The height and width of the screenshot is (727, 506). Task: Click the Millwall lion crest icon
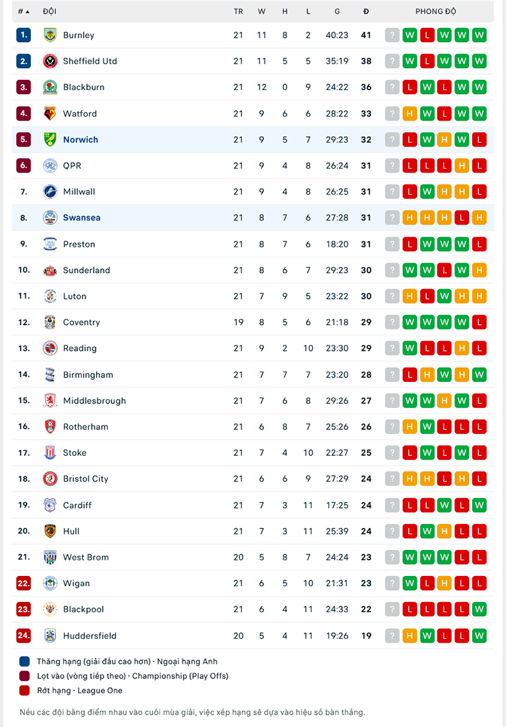50,191
